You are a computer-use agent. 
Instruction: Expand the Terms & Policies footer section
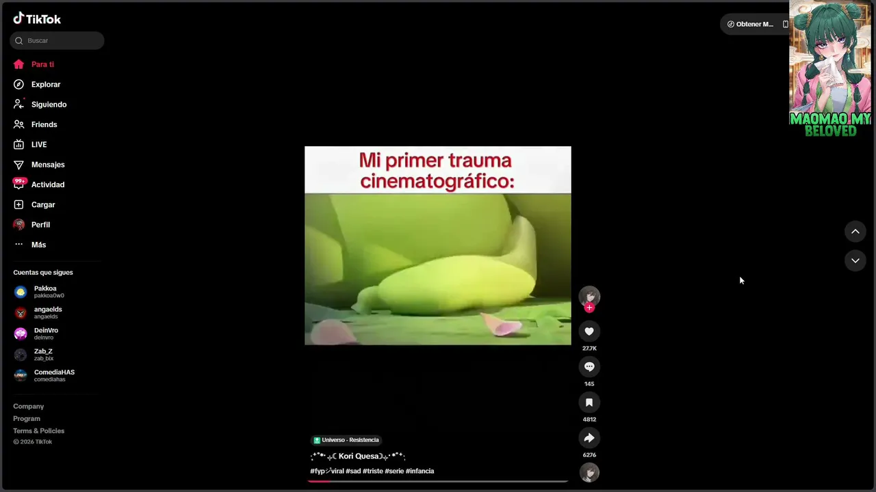click(38, 431)
